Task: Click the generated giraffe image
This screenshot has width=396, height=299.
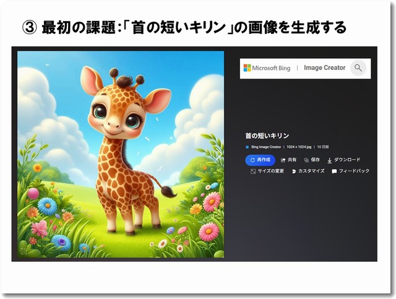Action: [121, 154]
